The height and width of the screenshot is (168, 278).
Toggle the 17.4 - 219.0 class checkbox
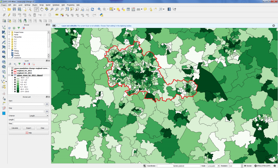[15, 91]
